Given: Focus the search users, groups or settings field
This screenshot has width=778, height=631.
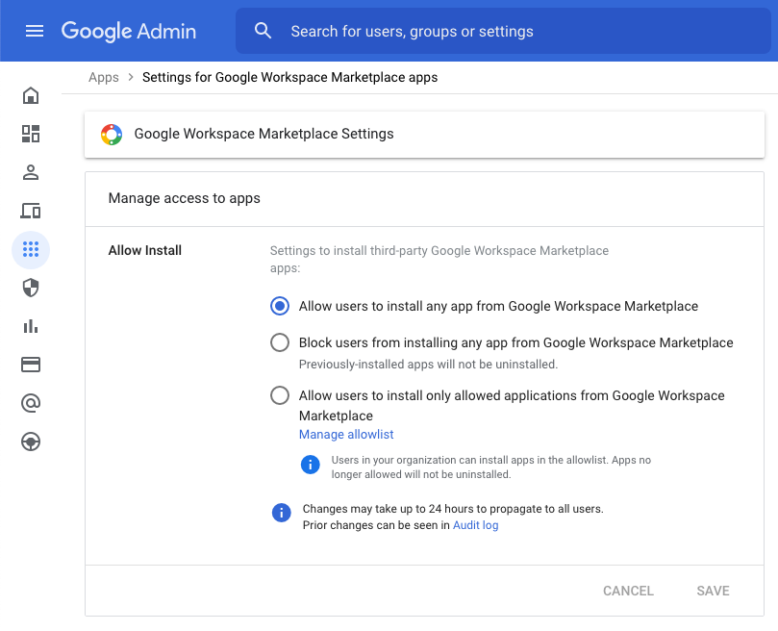Looking at the screenshot, I should [x=503, y=31].
